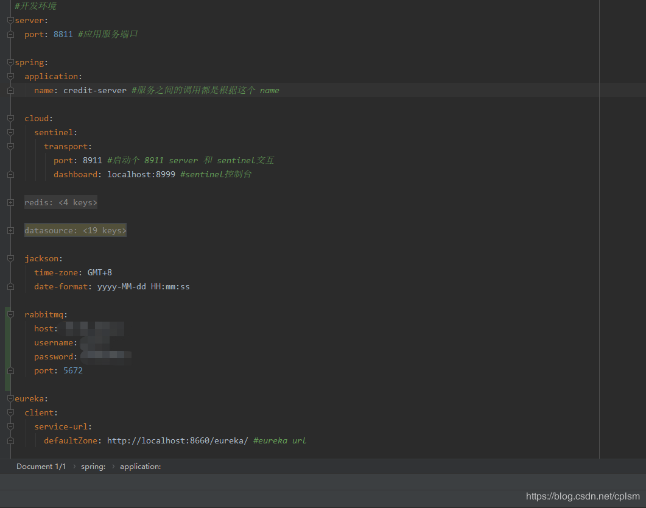Collapse the server section in the gutter
Viewport: 646px width, 508px height.
coord(10,20)
